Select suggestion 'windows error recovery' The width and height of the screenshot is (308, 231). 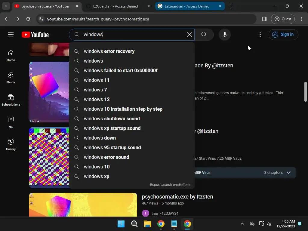[132, 51]
